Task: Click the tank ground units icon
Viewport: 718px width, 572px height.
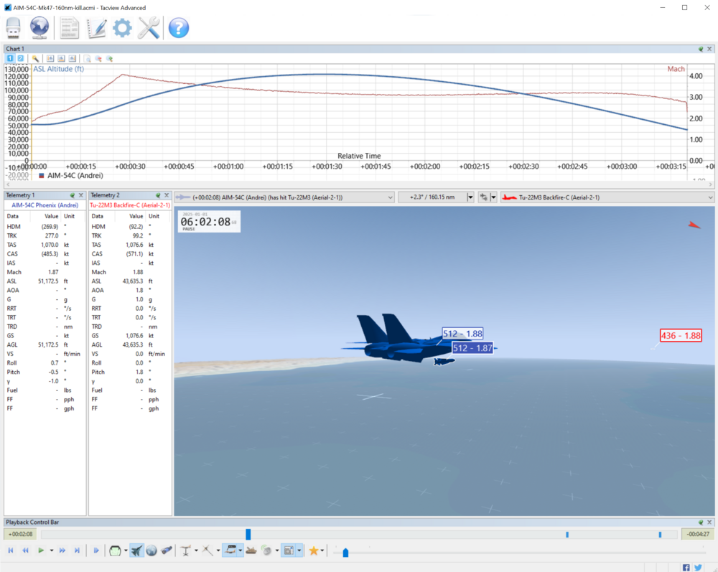Action: tap(251, 550)
